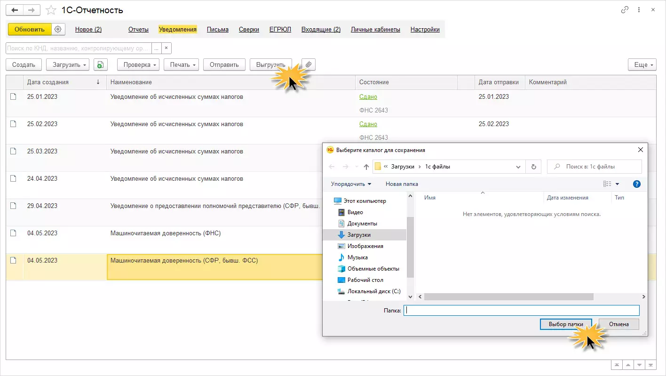Click the back arrow in the save dialog
Image resolution: width=666 pixels, height=376 pixels.
332,167
